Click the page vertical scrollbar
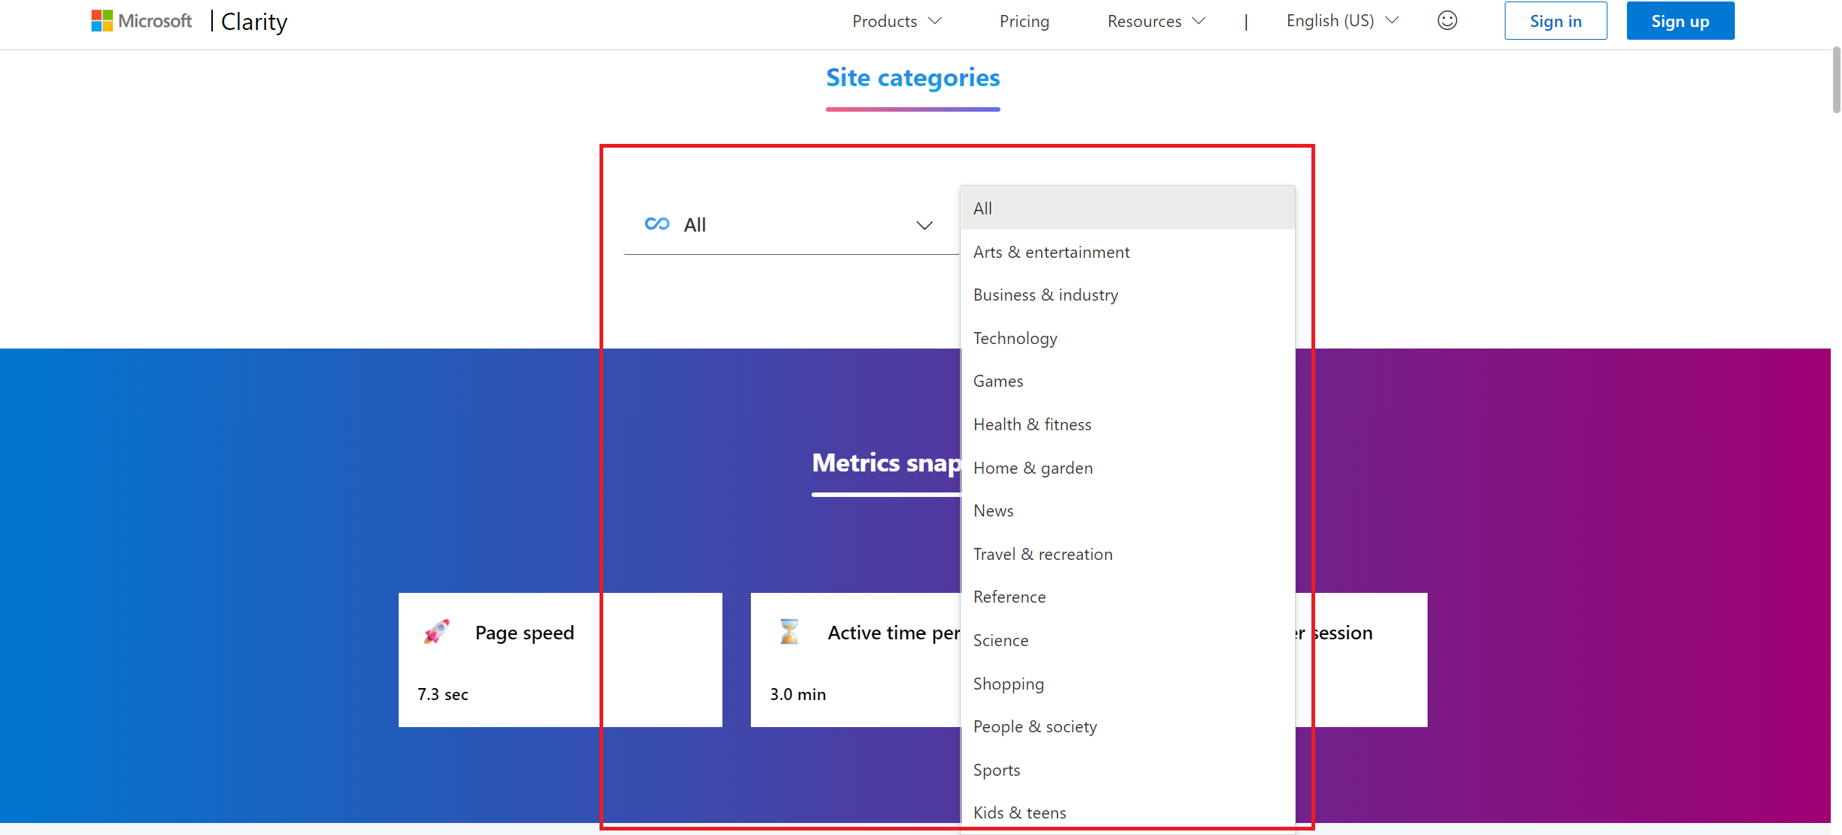 [x=1835, y=81]
